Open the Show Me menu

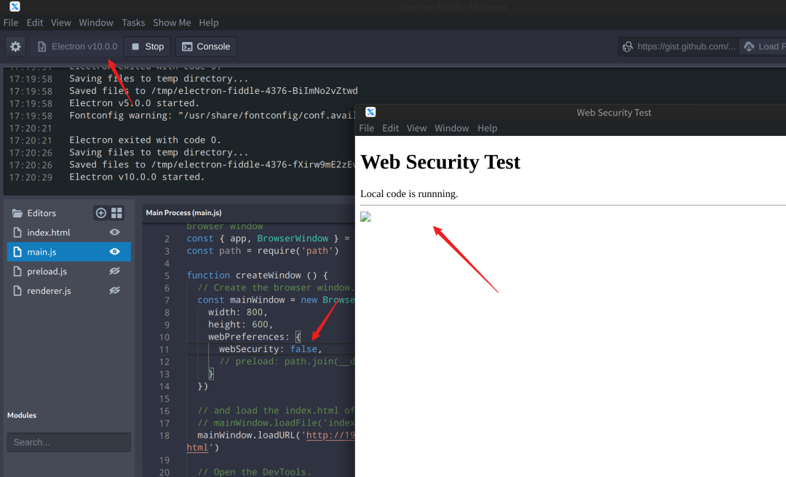pos(172,23)
